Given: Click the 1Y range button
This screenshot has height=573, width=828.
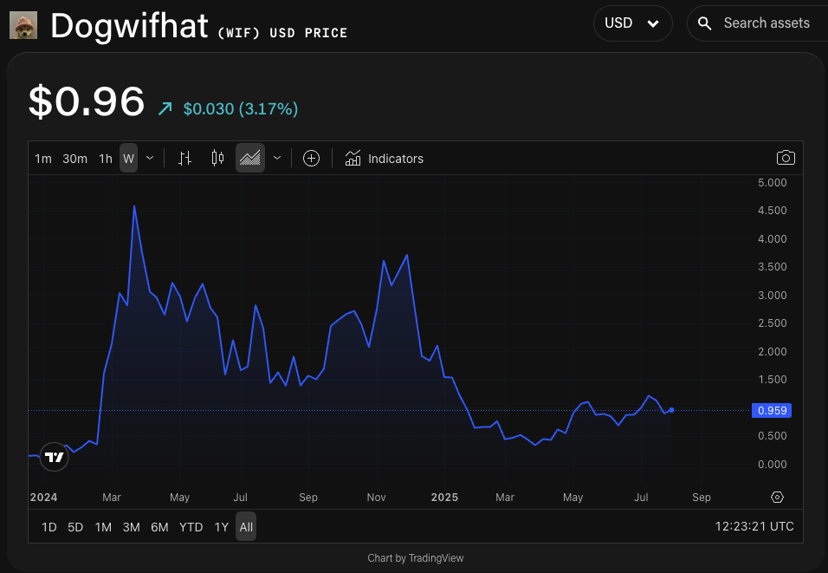Looking at the screenshot, I should [x=221, y=526].
